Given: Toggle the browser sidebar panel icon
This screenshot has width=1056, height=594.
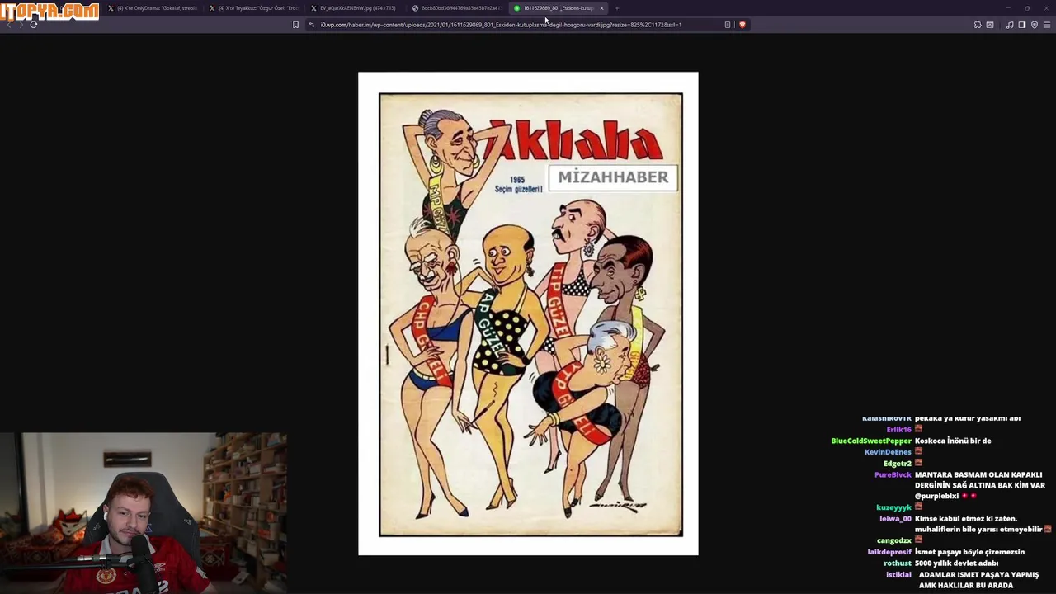Looking at the screenshot, I should pos(1021,25).
